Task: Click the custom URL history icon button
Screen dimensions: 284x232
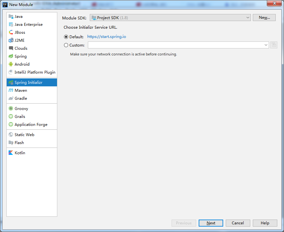Action: click(274, 45)
